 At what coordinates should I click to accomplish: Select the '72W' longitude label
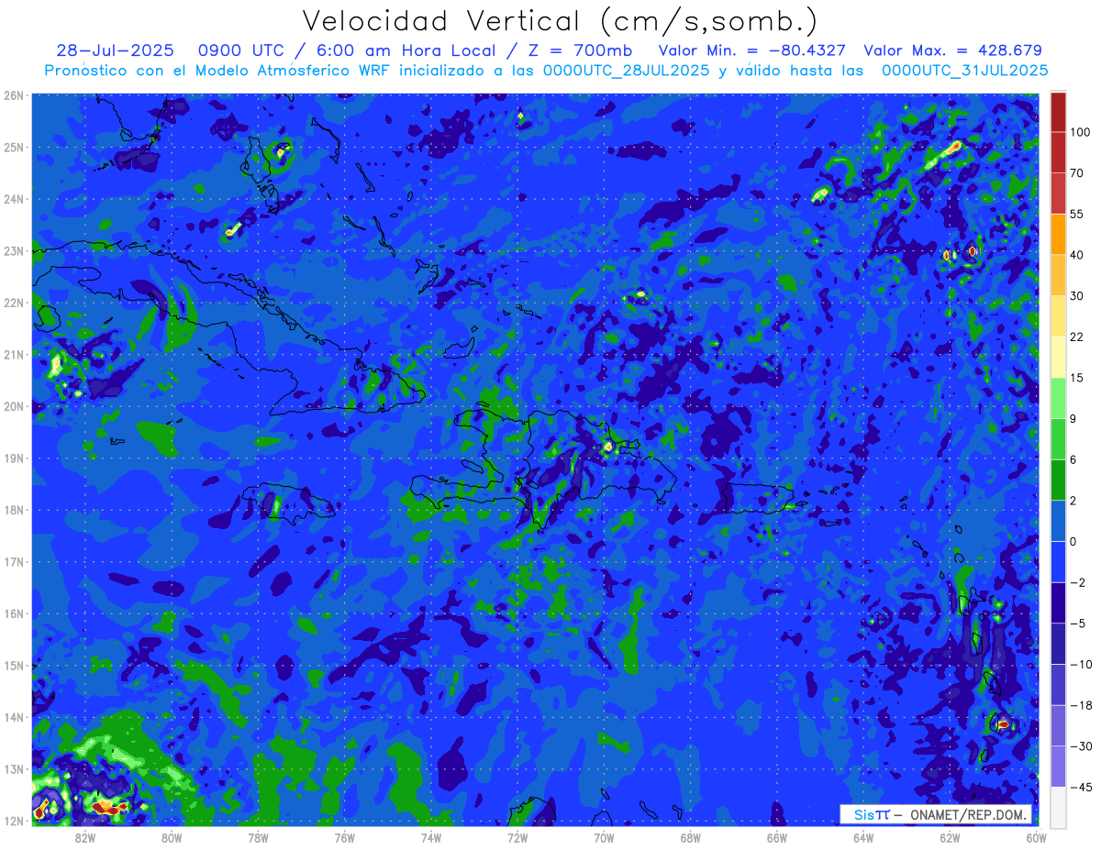point(517,837)
